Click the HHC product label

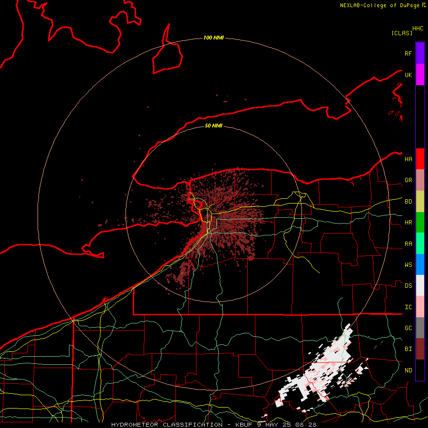tap(418, 29)
